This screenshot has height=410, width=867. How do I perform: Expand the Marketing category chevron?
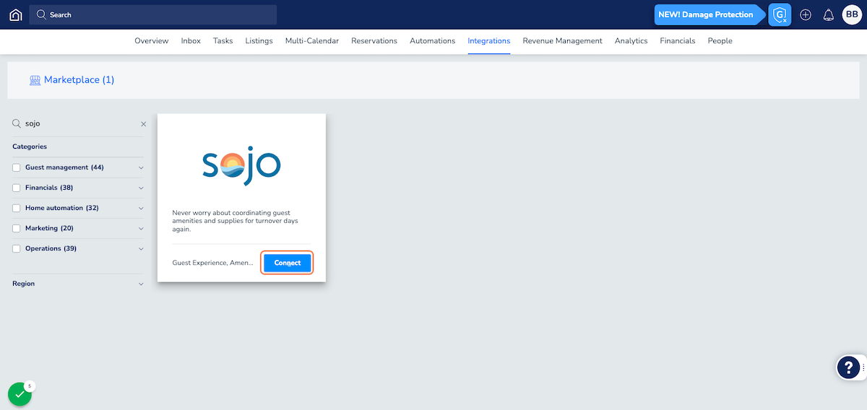(141, 229)
